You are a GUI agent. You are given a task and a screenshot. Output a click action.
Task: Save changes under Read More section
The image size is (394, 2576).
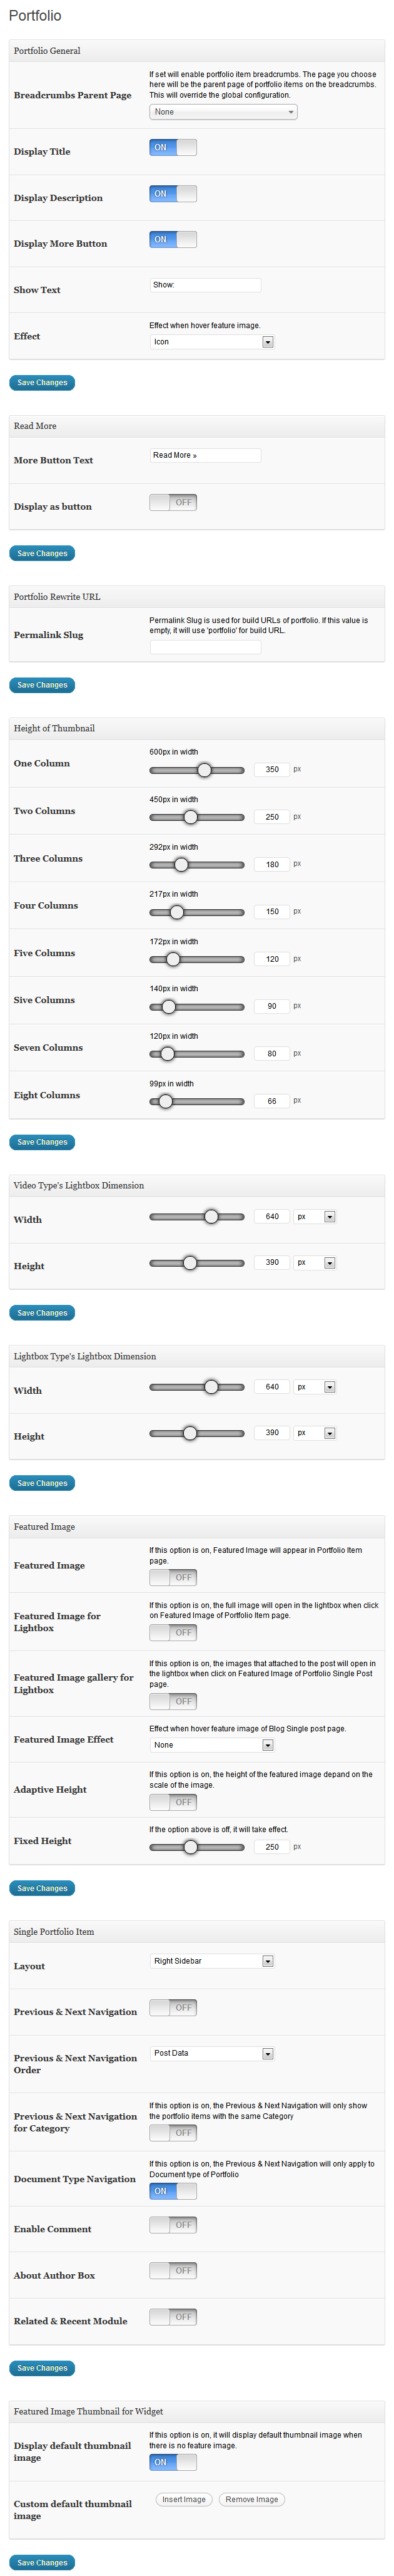42,554
